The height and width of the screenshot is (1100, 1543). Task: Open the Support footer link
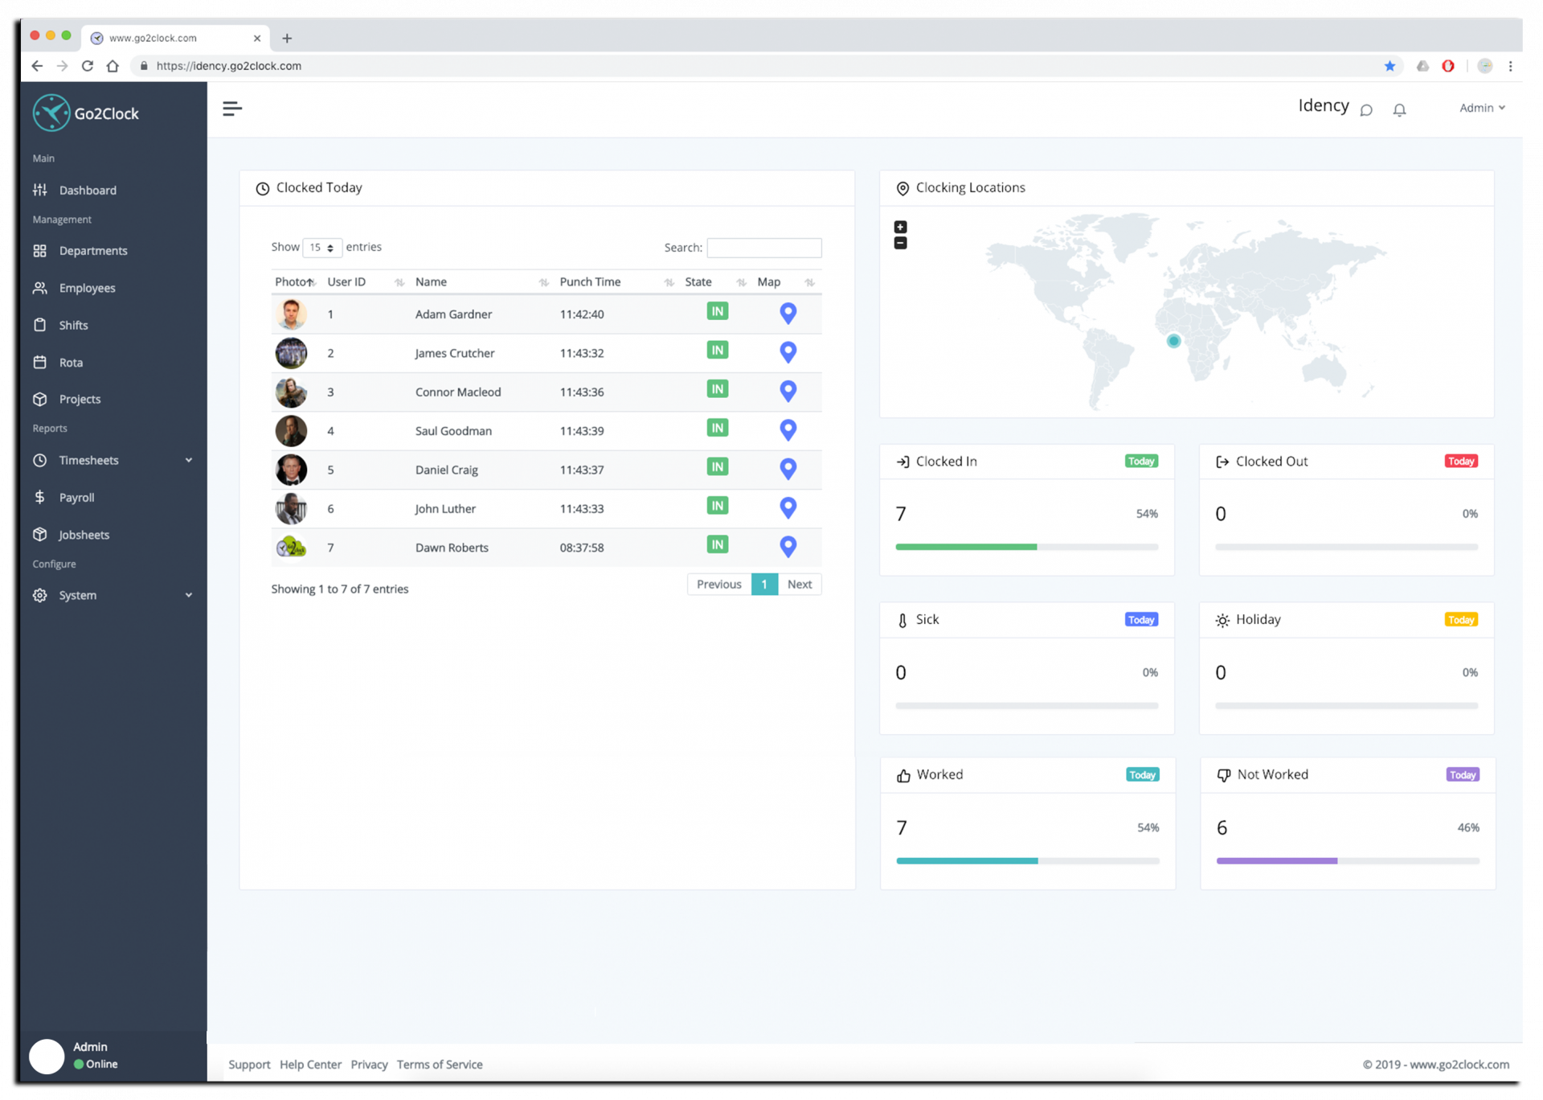click(249, 1065)
